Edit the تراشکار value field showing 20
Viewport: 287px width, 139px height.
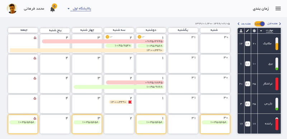pyautogui.click(x=248, y=84)
